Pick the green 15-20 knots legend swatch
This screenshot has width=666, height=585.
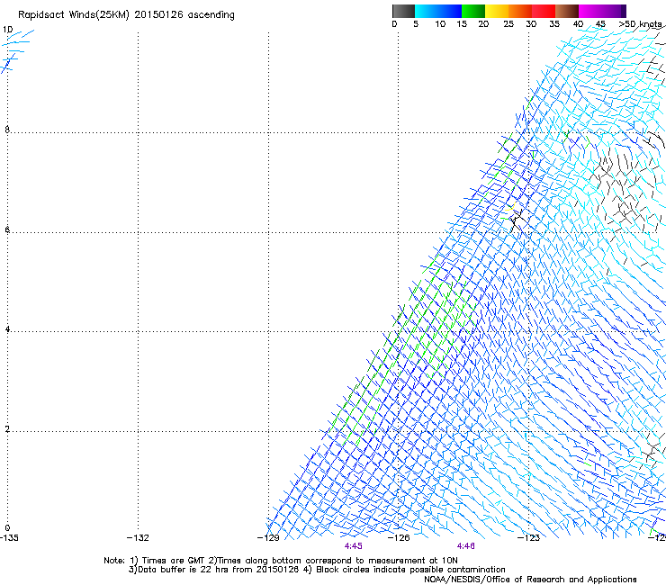(473, 11)
